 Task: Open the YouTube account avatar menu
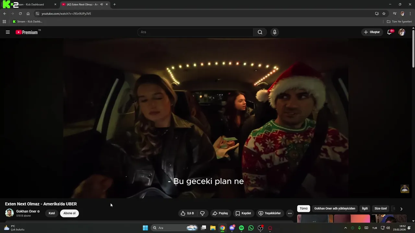coord(402,32)
